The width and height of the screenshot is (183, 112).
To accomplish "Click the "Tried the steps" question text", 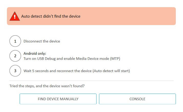I will (x=47, y=86).
